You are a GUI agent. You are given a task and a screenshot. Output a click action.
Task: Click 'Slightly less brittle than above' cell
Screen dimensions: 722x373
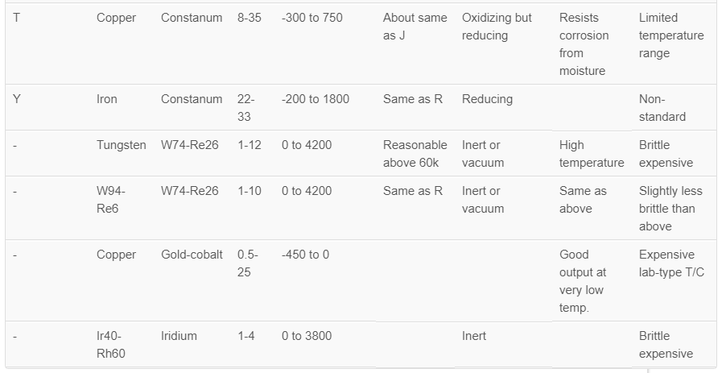(670, 209)
